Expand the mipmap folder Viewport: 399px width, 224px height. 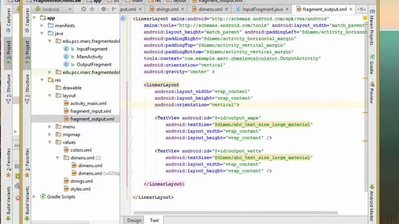pyautogui.click(x=50, y=134)
